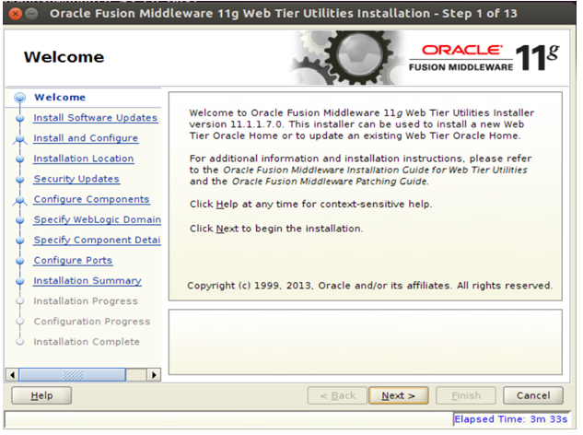Click the Configure Ports bullet icon

coord(20,261)
